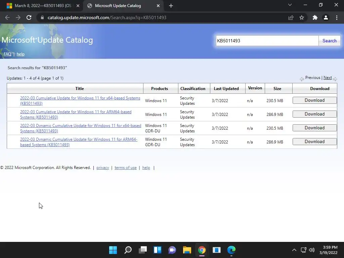Select the Microsoft Update Catalog tab

123,6
